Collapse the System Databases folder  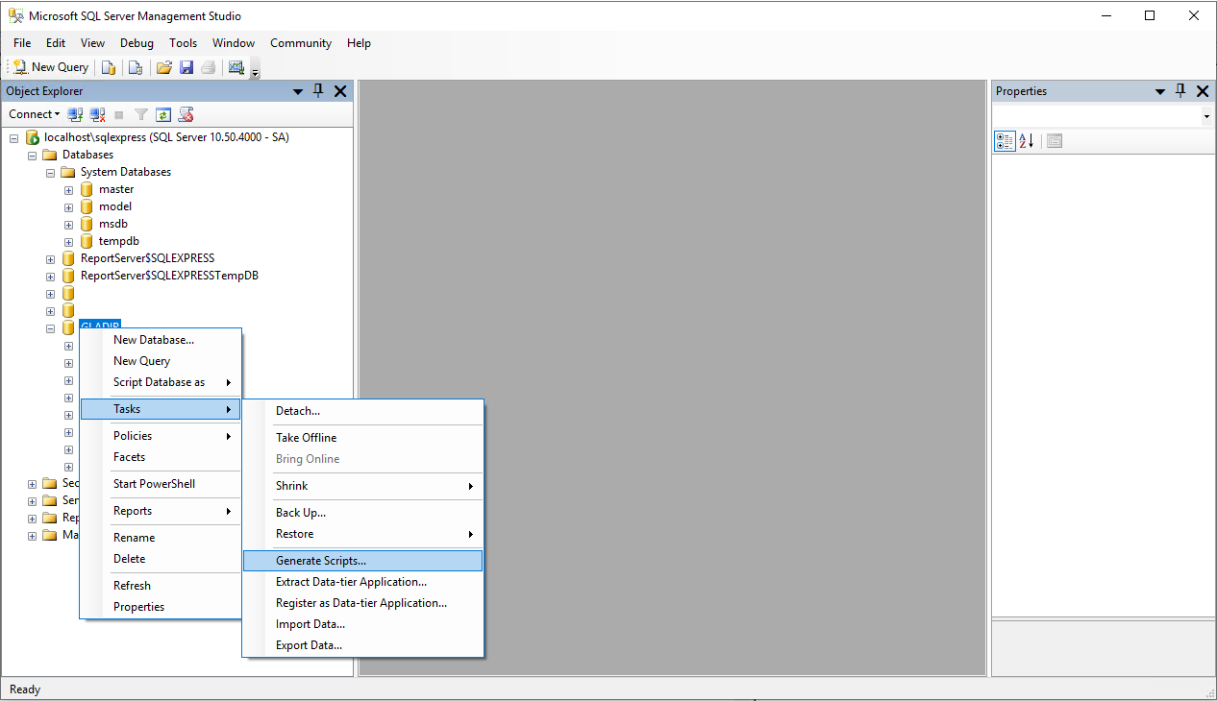[50, 172]
